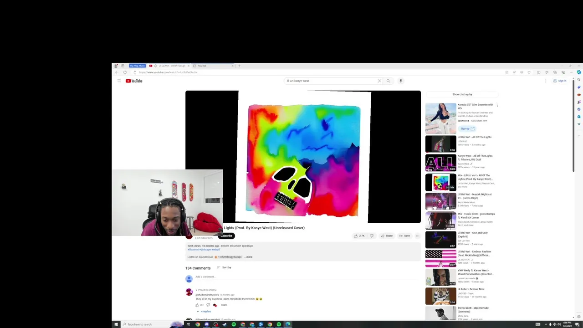Click Sign in at top right
583x328 pixels.
560,81
